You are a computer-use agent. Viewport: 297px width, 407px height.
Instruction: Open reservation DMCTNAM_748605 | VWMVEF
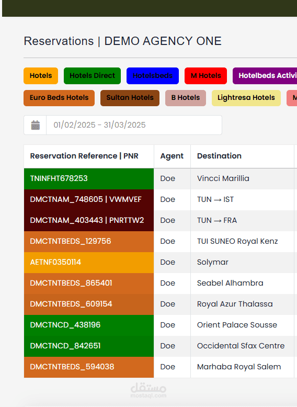tap(89, 200)
